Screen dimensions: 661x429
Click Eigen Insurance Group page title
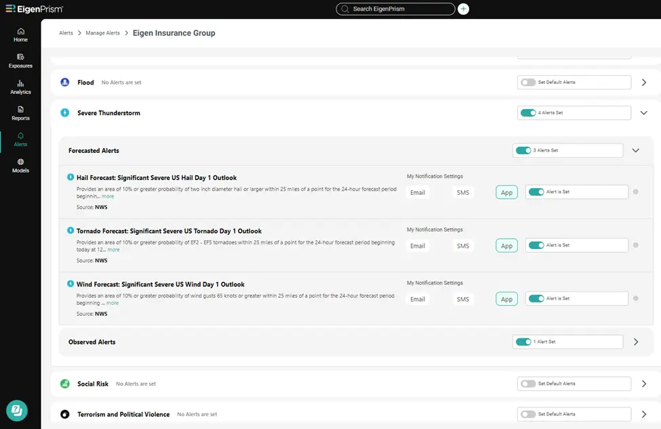click(x=174, y=32)
